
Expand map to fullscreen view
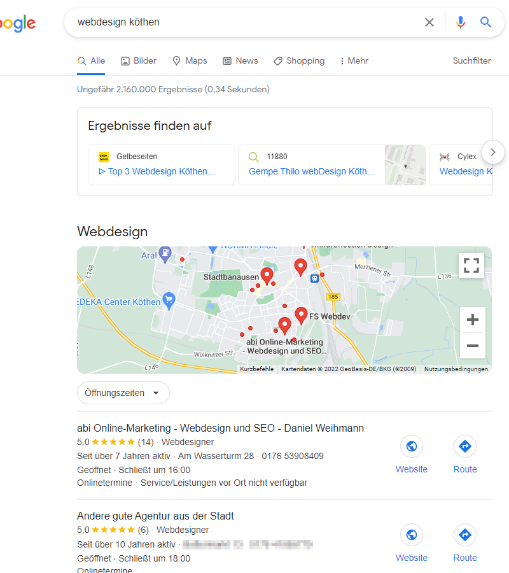471,265
